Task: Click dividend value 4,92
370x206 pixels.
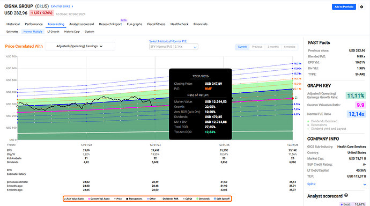Action: tap(86, 162)
